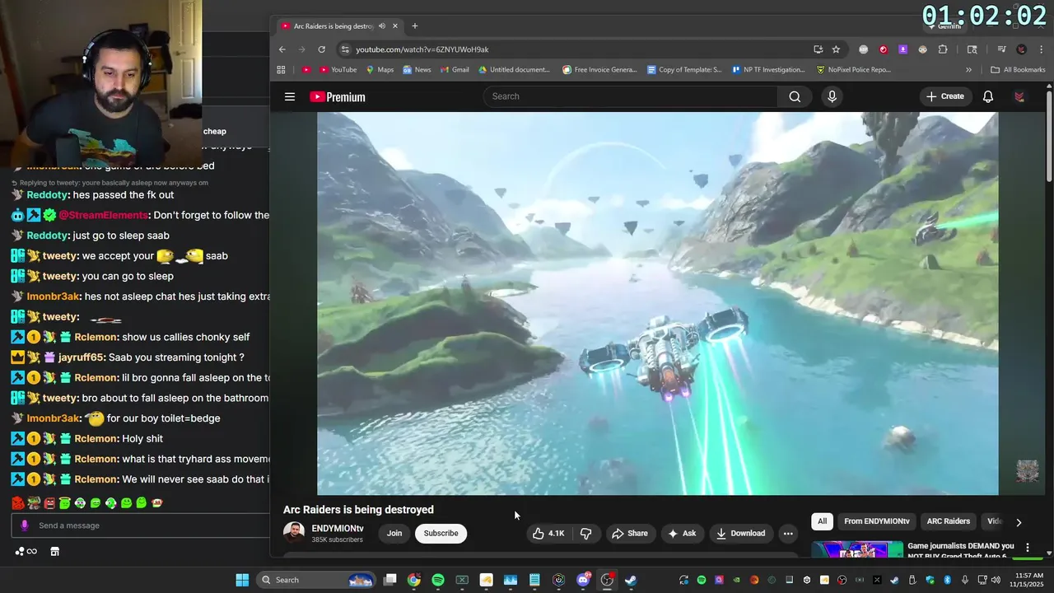Download the video
The image size is (1054, 593).
[x=740, y=534]
